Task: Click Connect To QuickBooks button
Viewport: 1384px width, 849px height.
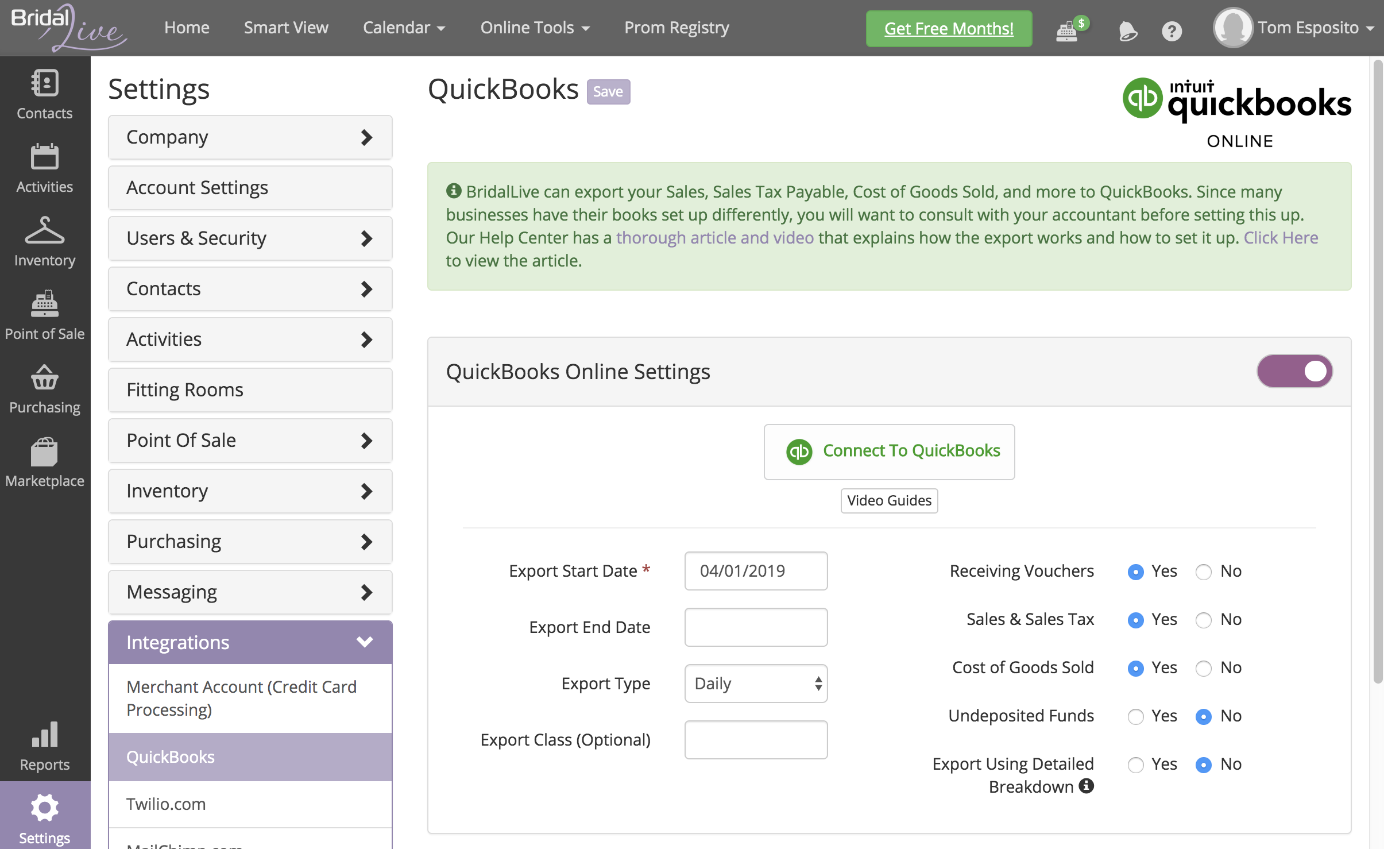Action: tap(888, 451)
